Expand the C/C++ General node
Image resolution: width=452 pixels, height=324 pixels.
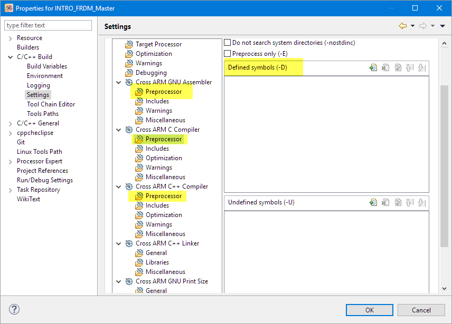(x=11, y=123)
